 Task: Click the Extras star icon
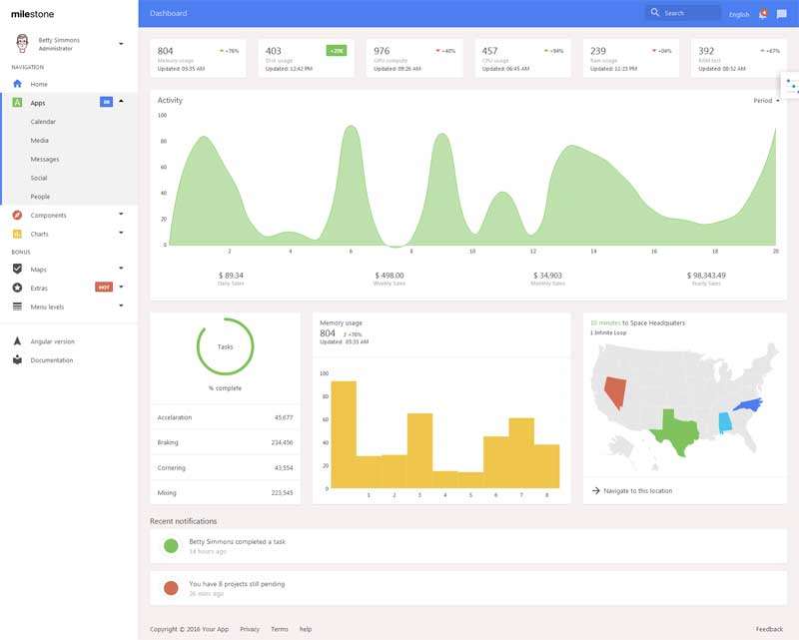pyautogui.click(x=17, y=288)
